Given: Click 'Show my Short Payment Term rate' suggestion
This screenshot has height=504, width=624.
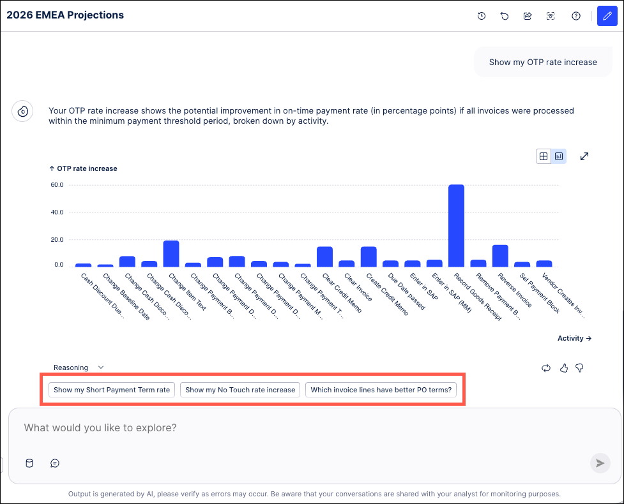Looking at the screenshot, I should (112, 390).
